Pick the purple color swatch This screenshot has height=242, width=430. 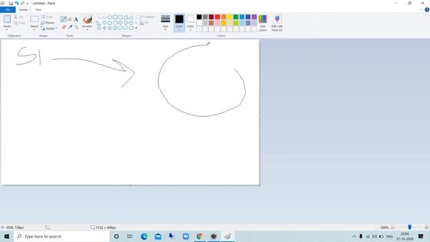[x=254, y=17]
